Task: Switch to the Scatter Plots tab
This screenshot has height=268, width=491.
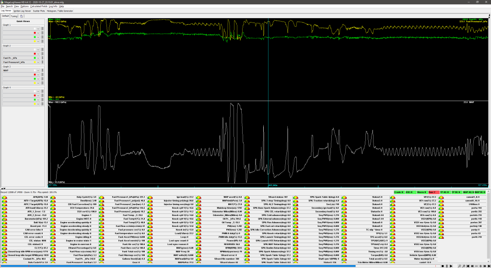Action: (39, 11)
